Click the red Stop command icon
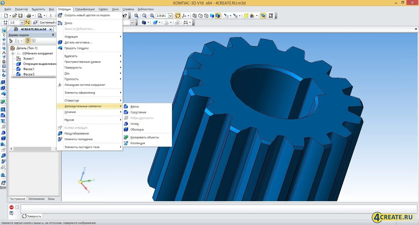The height and width of the screenshot is (225, 419). point(11,207)
